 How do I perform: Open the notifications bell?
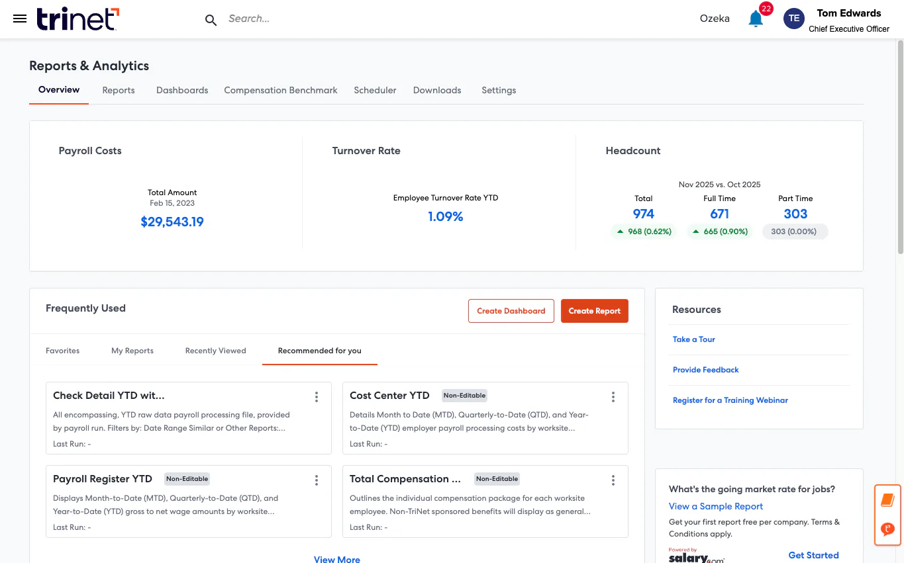pyautogui.click(x=756, y=19)
